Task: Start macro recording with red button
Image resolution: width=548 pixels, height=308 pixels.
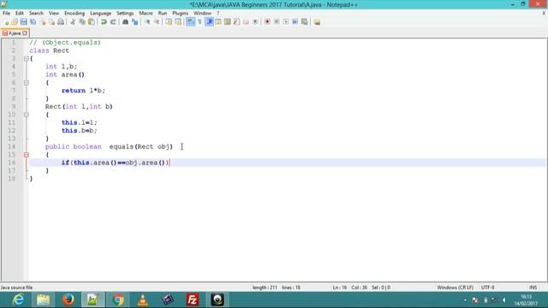Action: coord(267,22)
